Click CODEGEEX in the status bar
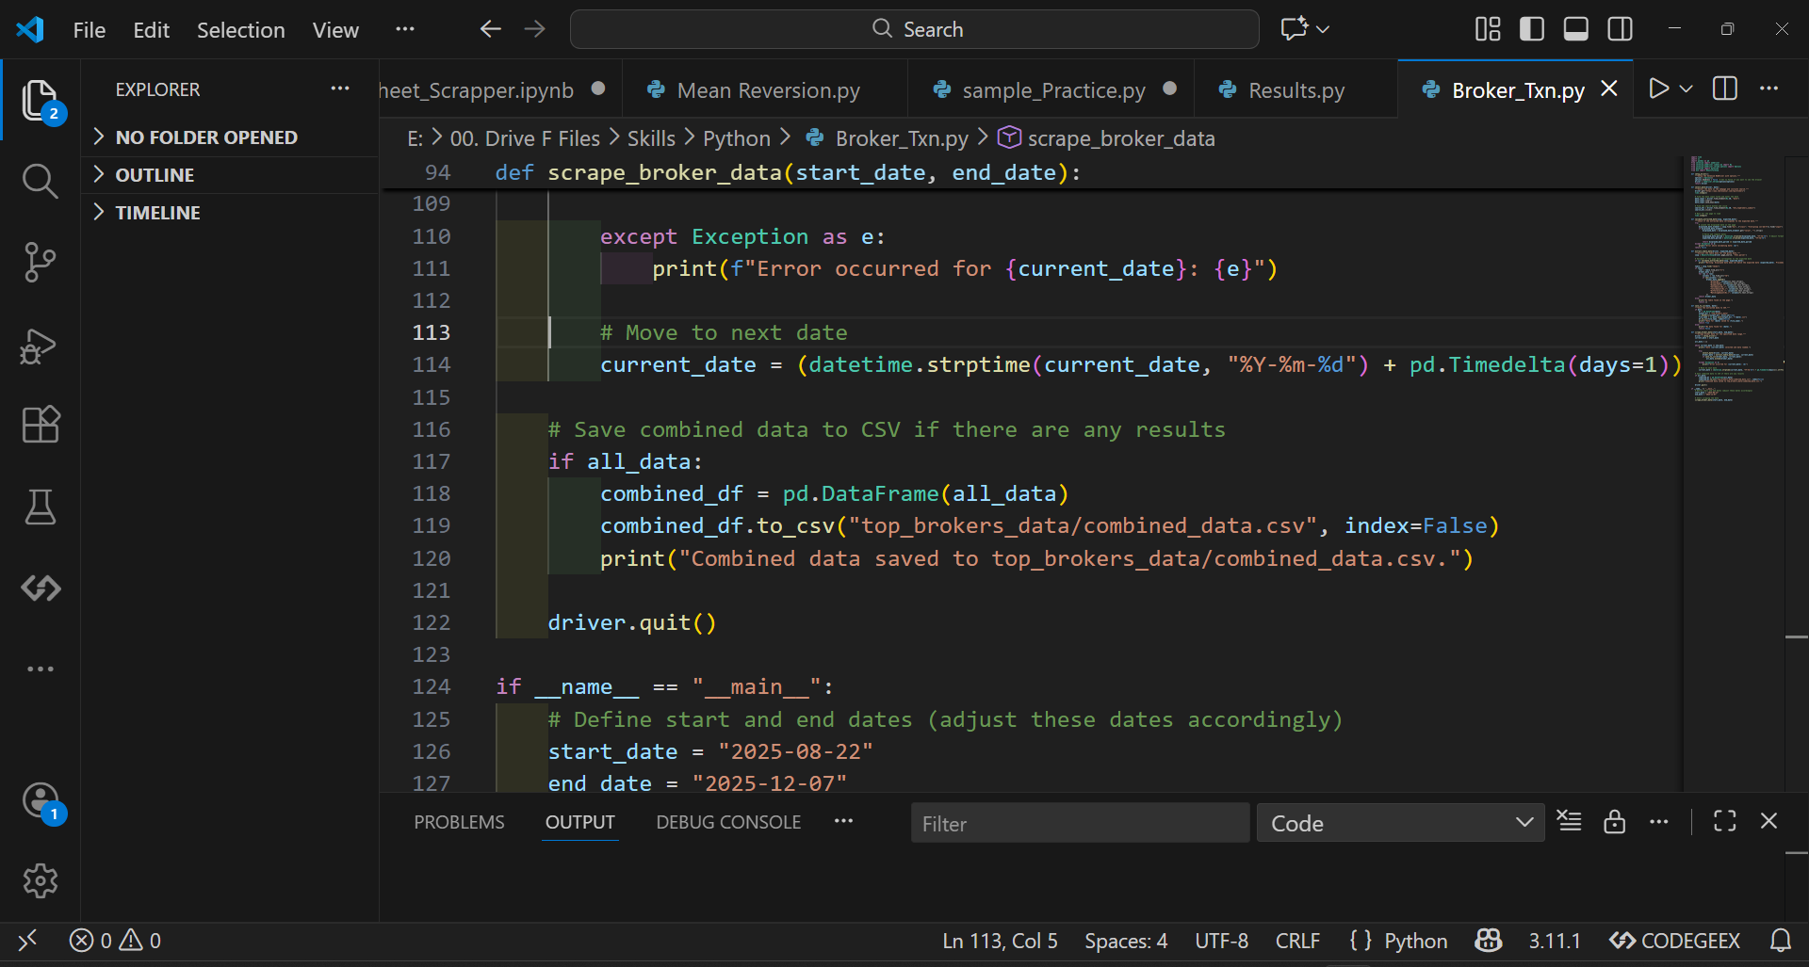The height and width of the screenshot is (967, 1809). (x=1673, y=940)
